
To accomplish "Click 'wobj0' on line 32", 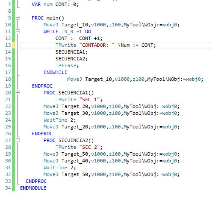I will [169, 174].
